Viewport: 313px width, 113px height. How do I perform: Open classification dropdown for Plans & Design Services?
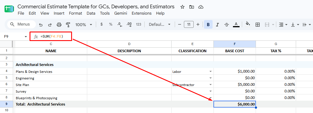[x=210, y=71]
